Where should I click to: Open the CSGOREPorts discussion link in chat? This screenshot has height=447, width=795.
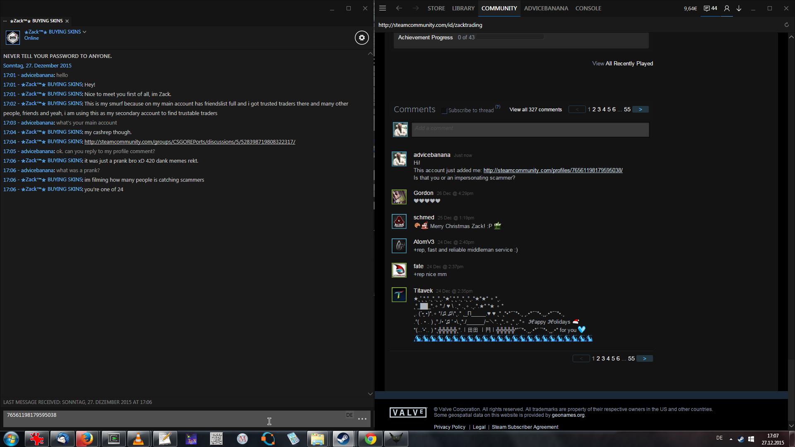point(190,142)
